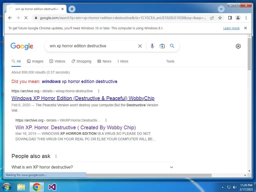The height and width of the screenshot is (192, 256).
Task: Open 'People also ask' three-dot menu
Action: (x=56, y=156)
